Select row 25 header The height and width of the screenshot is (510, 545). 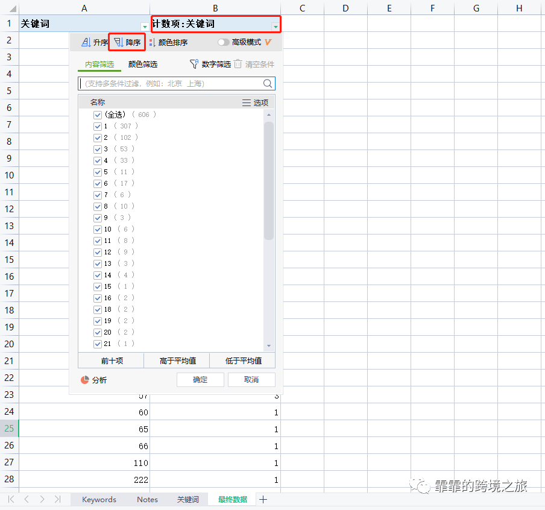click(10, 428)
